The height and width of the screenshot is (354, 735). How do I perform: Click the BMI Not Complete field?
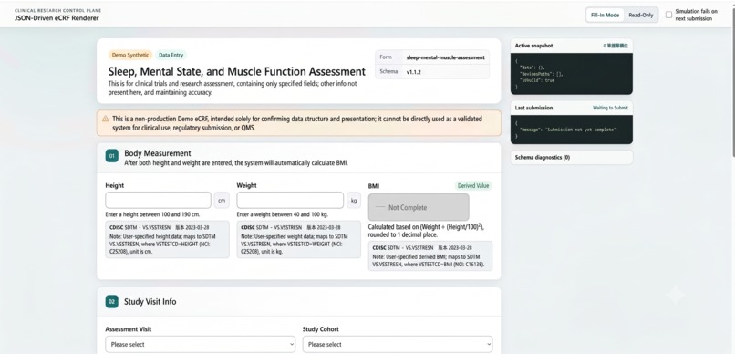[x=419, y=207]
